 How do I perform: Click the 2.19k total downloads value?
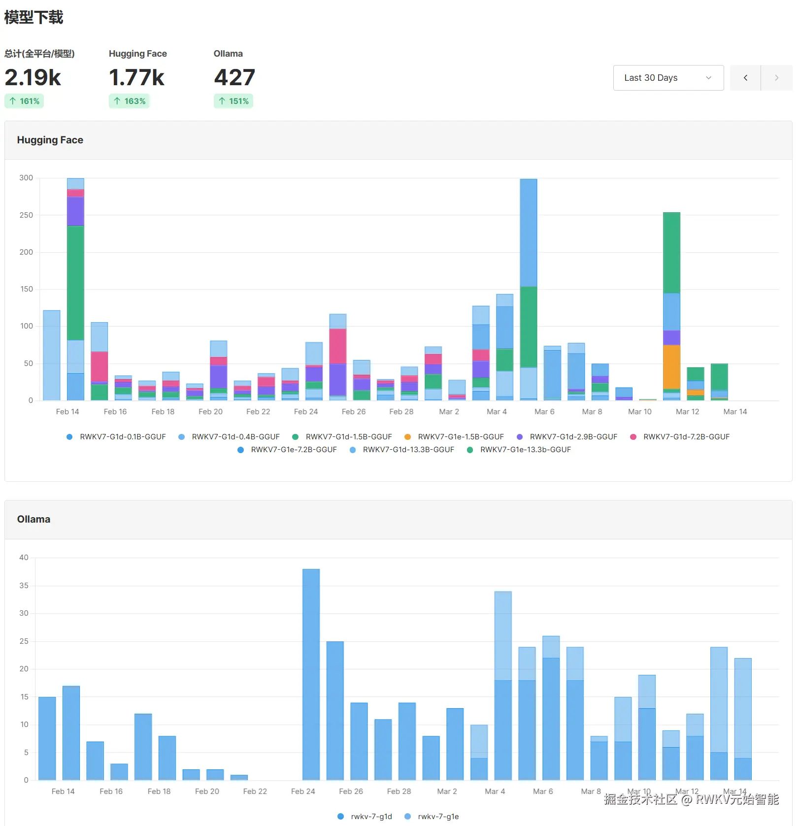33,77
